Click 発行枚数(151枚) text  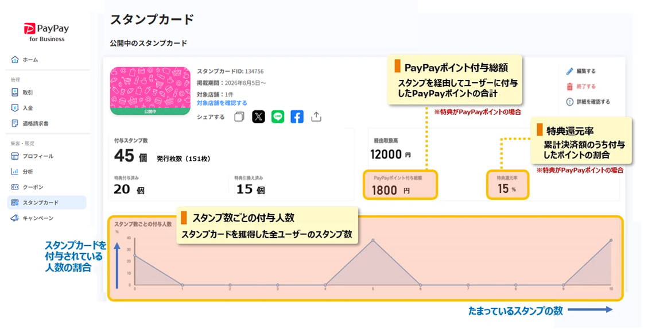click(184, 158)
